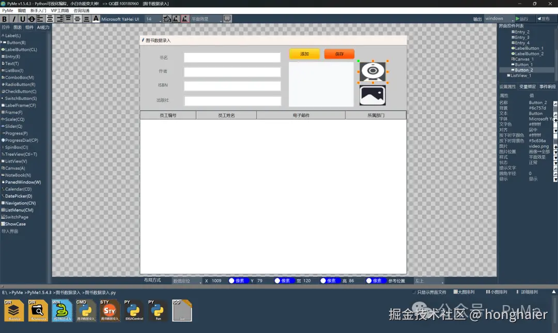Toggle underline formatting in toolbar
Screen dimensions: 558x333
22,19
